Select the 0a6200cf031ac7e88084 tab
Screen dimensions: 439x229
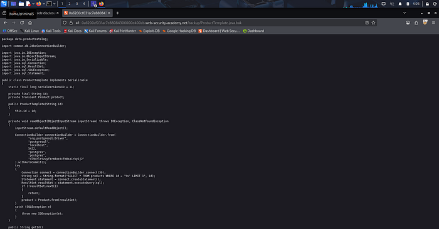[87, 13]
